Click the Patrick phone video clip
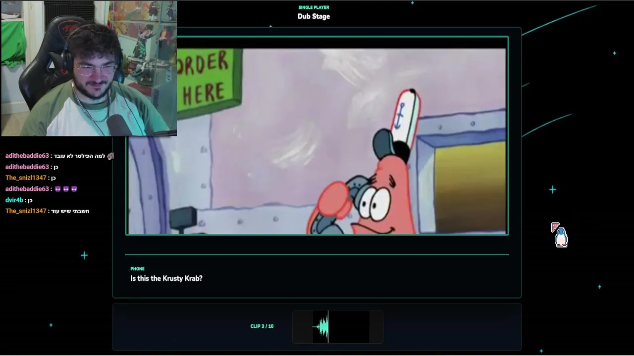Screen dimensions: 634x356 [x=317, y=135]
